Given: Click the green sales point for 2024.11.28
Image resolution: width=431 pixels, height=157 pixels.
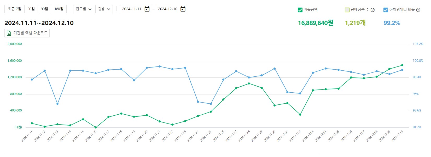Looking at the screenshot, I should tap(249, 83).
